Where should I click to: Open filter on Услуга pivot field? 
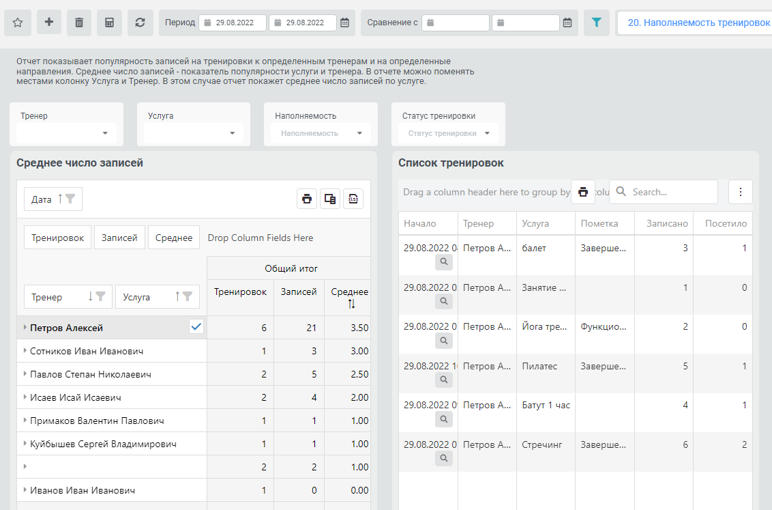tap(188, 296)
